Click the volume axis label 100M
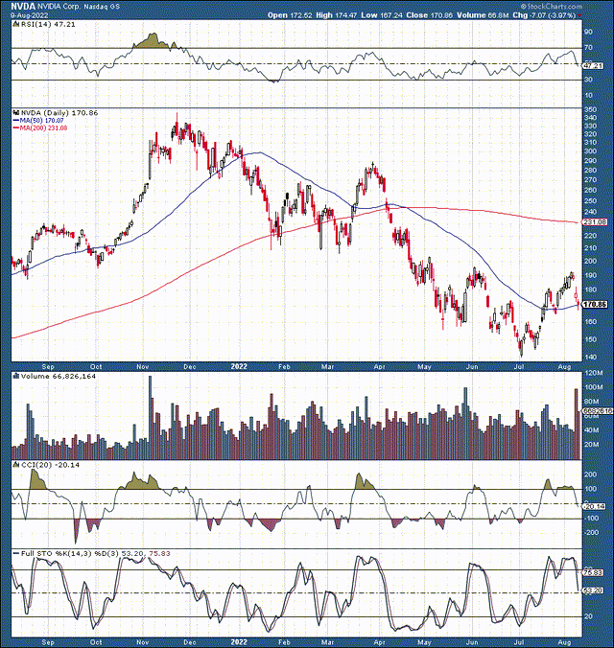 click(x=594, y=387)
